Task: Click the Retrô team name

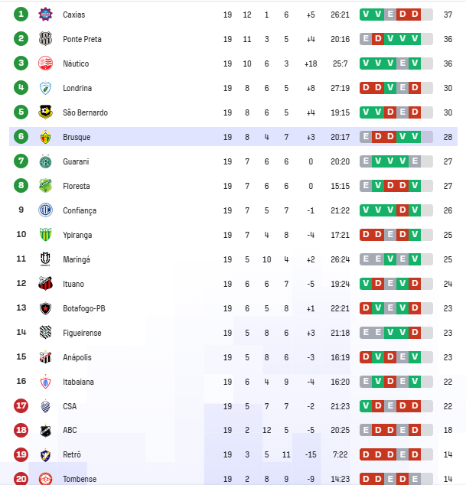Action: 72,454
